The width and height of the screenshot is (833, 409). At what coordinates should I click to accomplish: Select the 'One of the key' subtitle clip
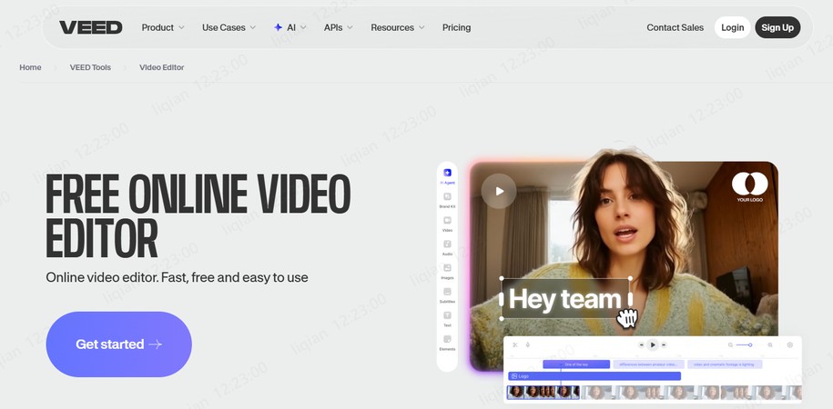(x=576, y=364)
